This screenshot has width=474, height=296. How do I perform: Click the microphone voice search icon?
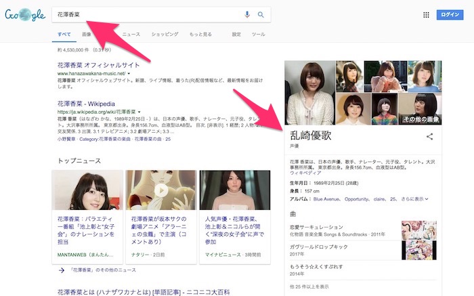[x=247, y=14]
